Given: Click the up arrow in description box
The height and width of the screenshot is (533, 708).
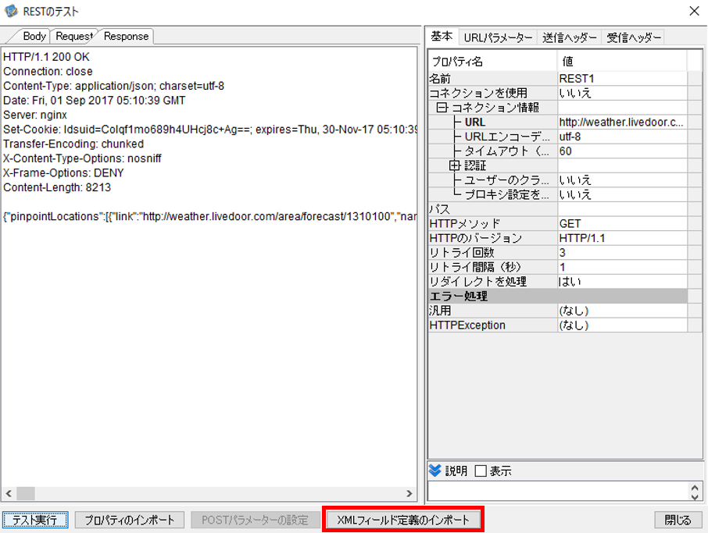Looking at the screenshot, I should (695, 488).
